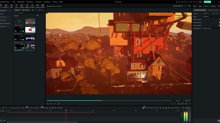Viewport: 220px width, 123px height.
Task: Open the preview quality dropdown
Action: (178, 6)
